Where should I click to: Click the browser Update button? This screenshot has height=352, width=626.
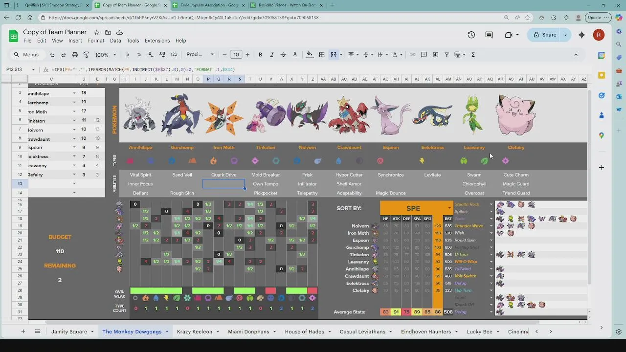click(x=598, y=17)
